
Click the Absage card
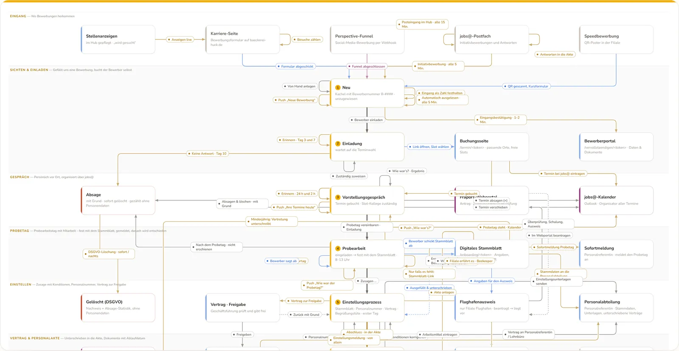click(118, 200)
